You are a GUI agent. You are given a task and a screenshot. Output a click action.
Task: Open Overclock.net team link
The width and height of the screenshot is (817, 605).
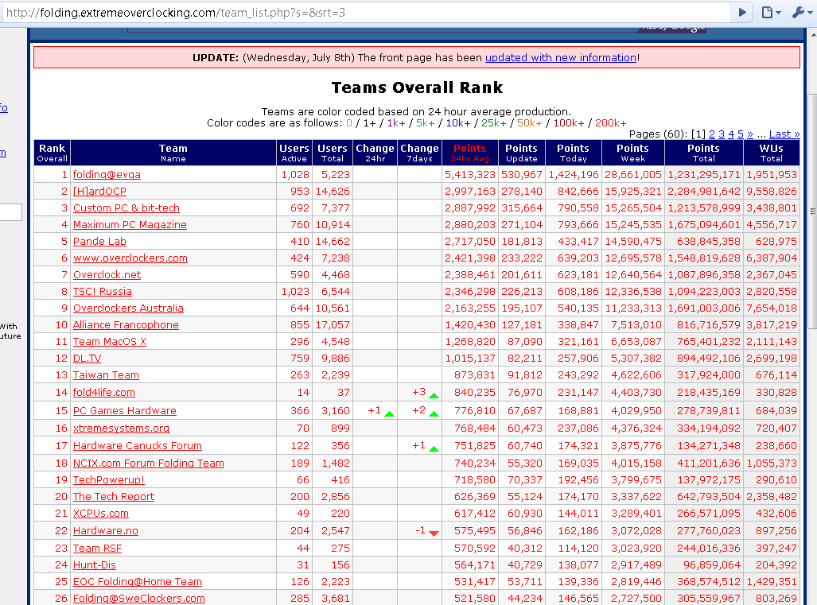pyautogui.click(x=107, y=275)
